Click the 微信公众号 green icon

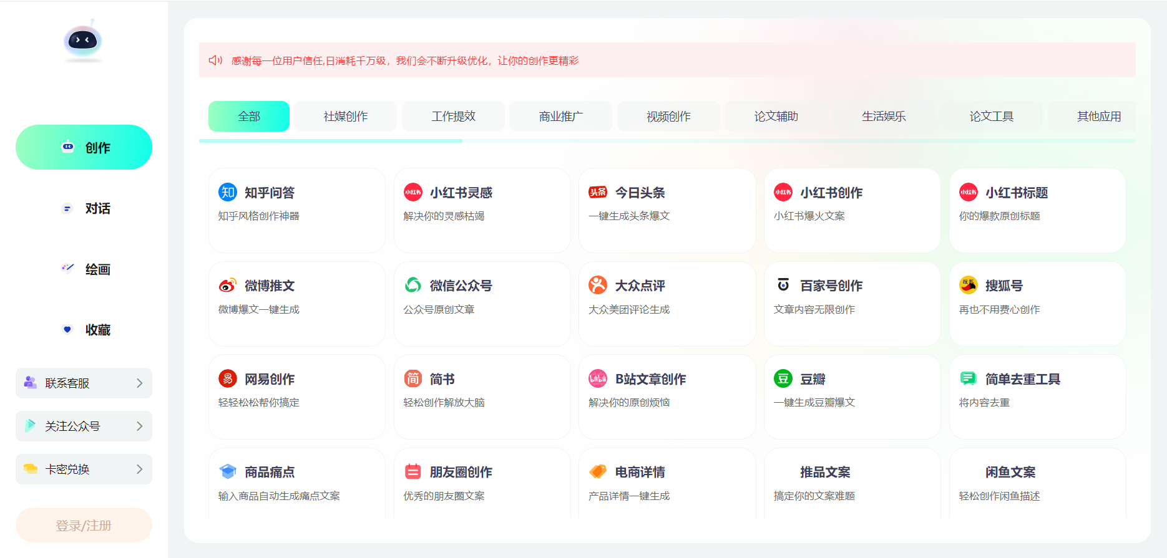(413, 285)
